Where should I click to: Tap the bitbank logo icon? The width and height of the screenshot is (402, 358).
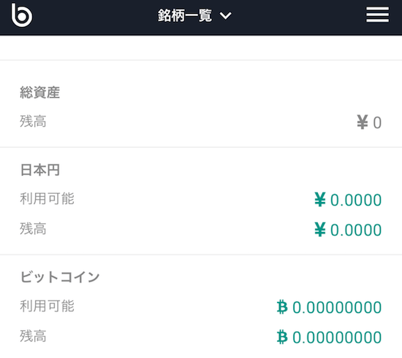22,15
